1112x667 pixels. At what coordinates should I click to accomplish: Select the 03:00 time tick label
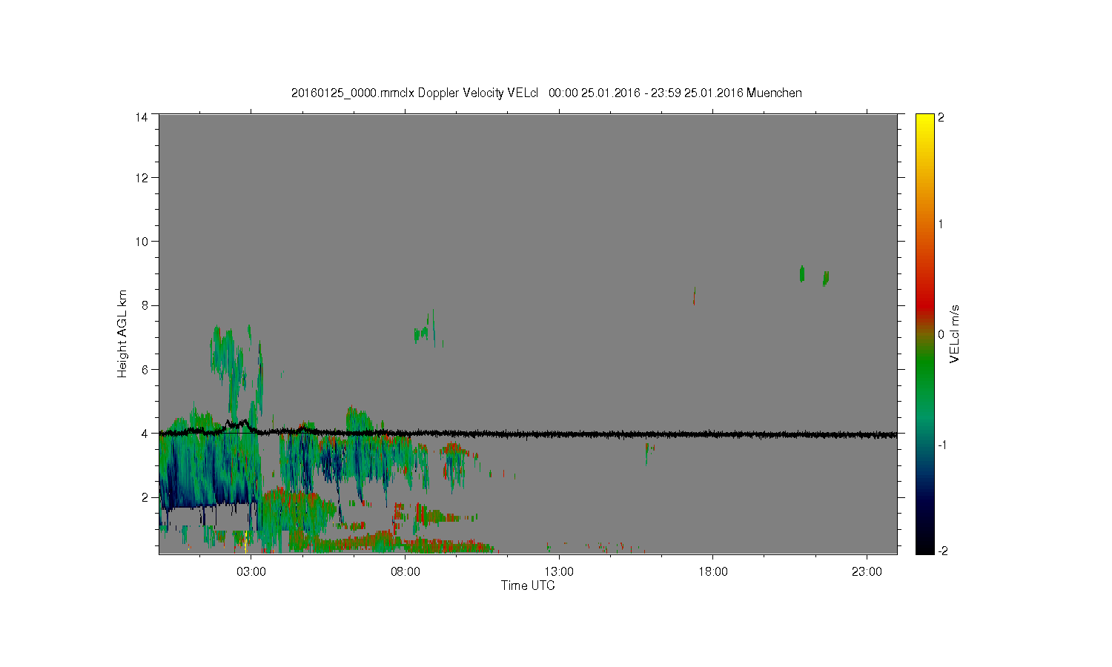(251, 572)
